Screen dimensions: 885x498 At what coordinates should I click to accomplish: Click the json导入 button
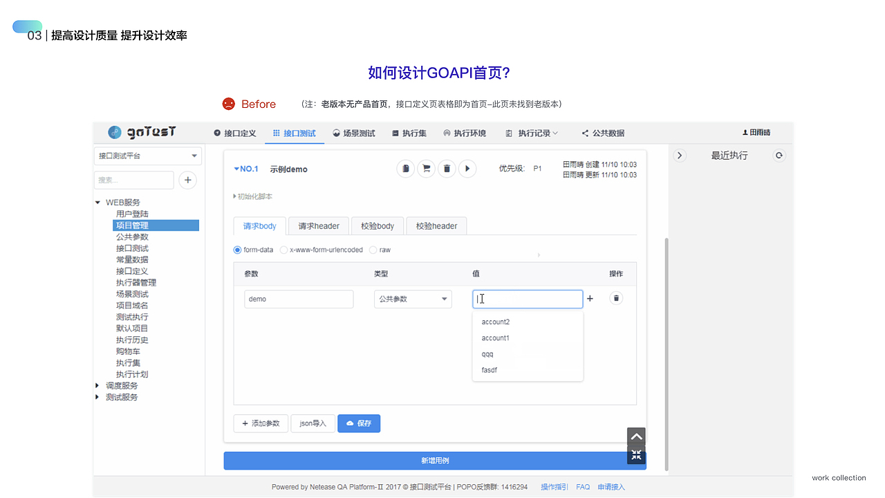coord(313,423)
